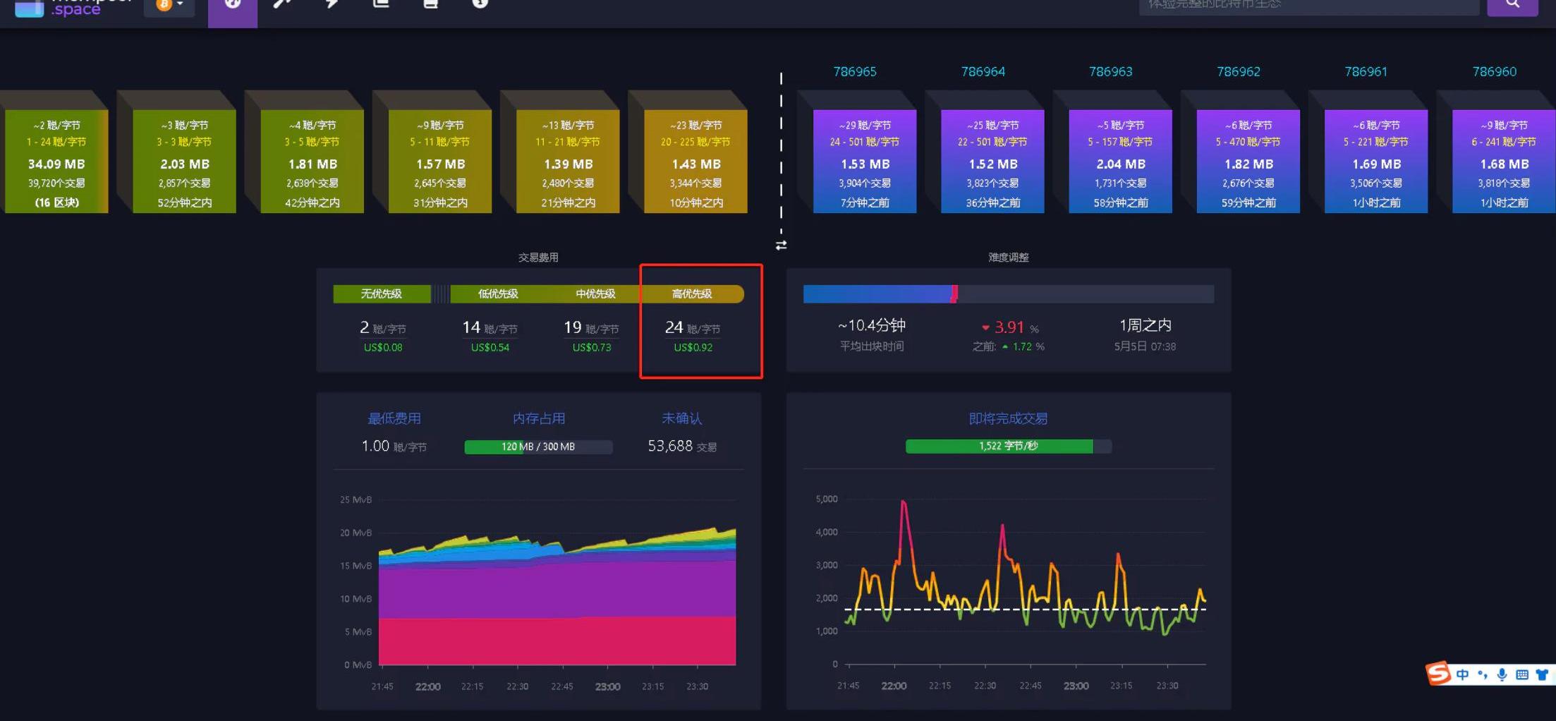The width and height of the screenshot is (1556, 721).
Task: Click the swap arrows icon below divider
Action: point(781,246)
